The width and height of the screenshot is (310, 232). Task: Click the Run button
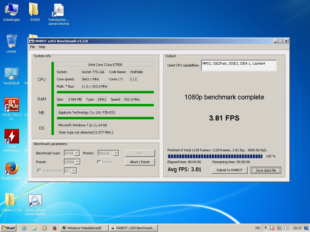(x=140, y=153)
